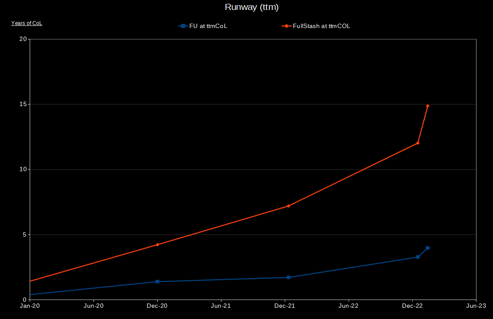Select the orange data point just above 12

point(418,143)
